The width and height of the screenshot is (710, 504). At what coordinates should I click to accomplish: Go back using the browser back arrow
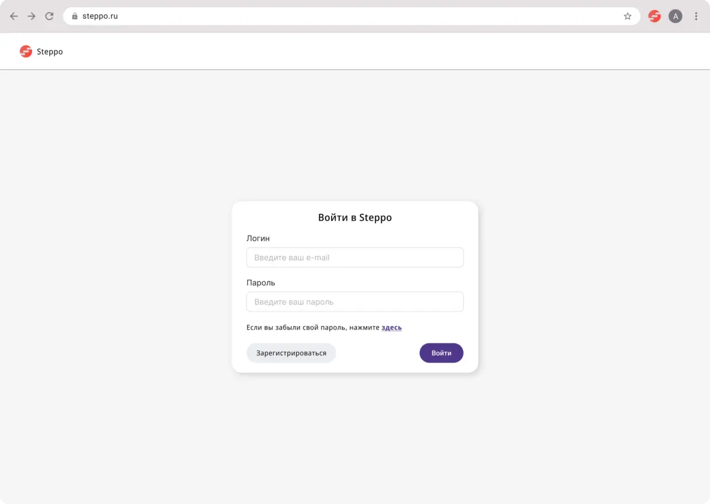[14, 16]
